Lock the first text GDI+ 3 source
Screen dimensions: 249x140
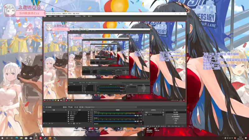[91, 112]
